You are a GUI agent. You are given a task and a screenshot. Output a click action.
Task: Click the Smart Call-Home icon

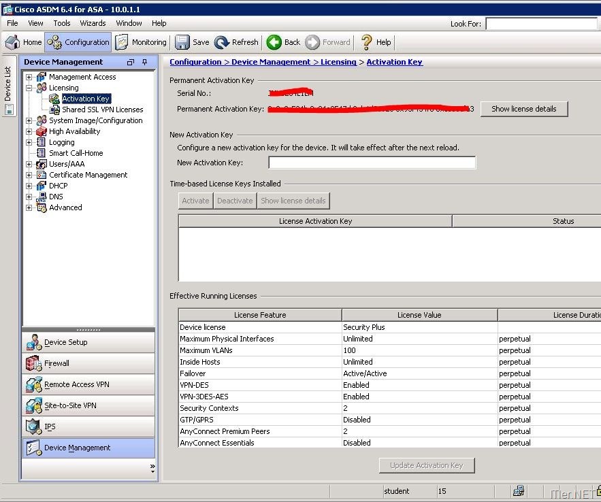41,153
